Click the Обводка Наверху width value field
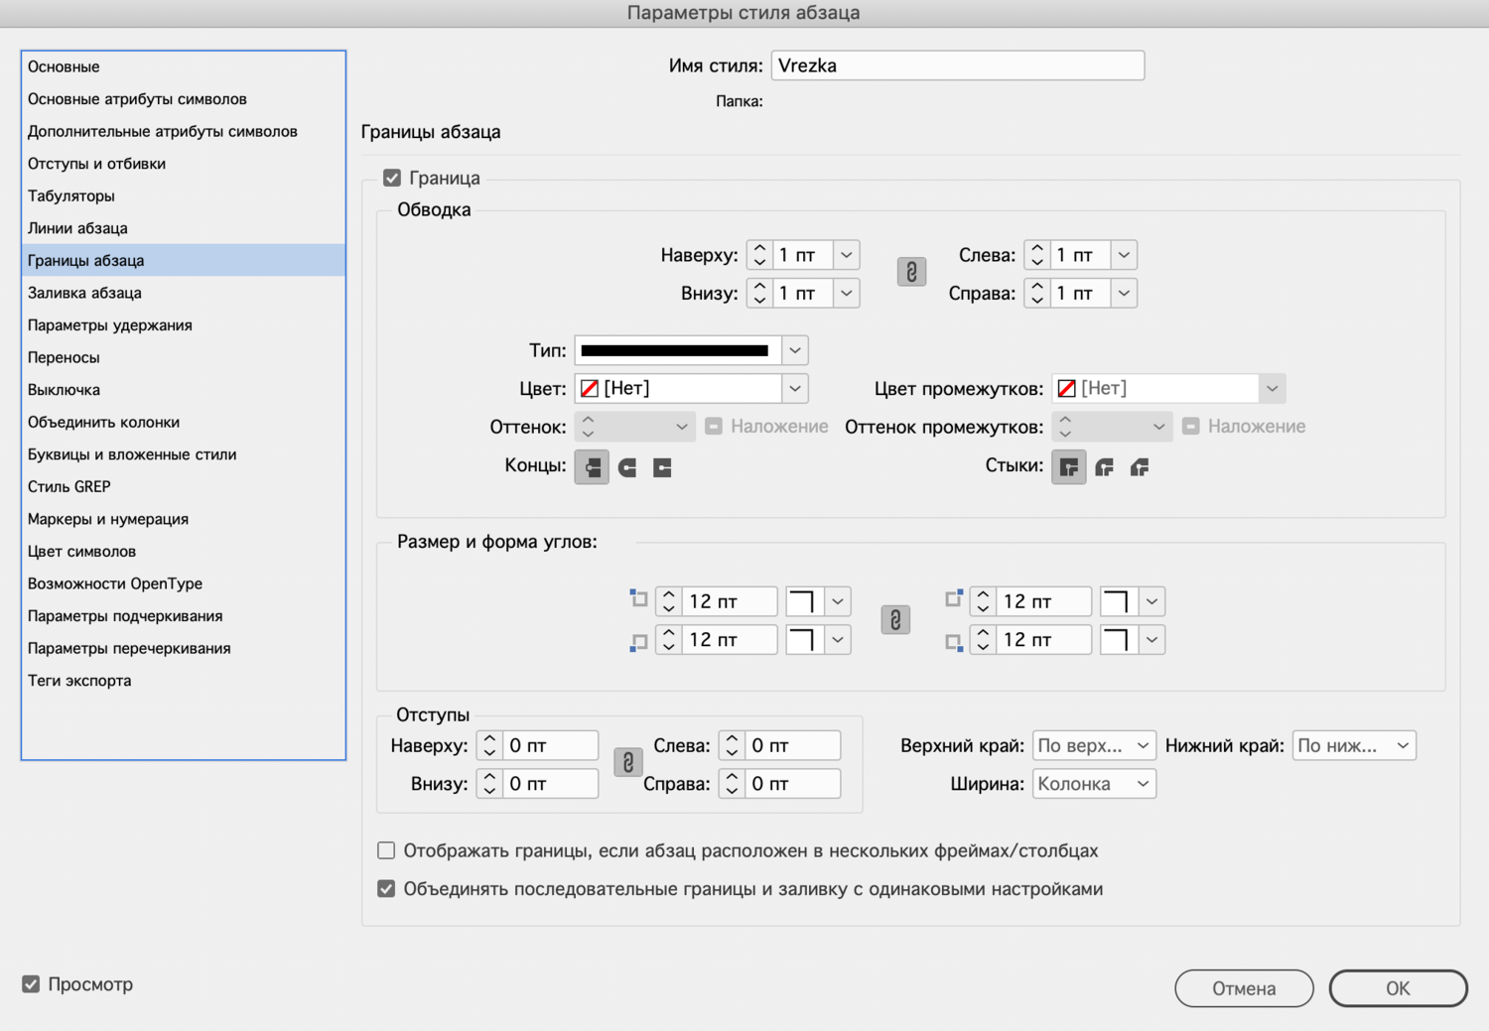This screenshot has width=1489, height=1031. click(x=802, y=255)
